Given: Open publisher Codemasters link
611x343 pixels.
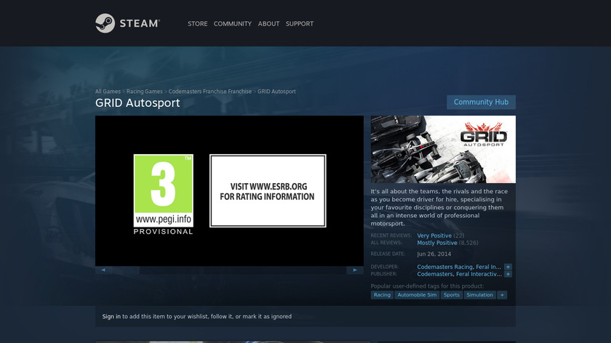Looking at the screenshot, I should [435, 274].
